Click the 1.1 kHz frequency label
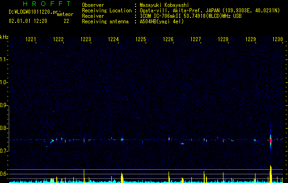The image size is (288, 183). click(4, 59)
